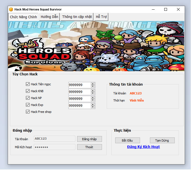Focus the Hack KNB number field
Image resolution: width=191 pixels, height=170 pixels.
pos(80,92)
